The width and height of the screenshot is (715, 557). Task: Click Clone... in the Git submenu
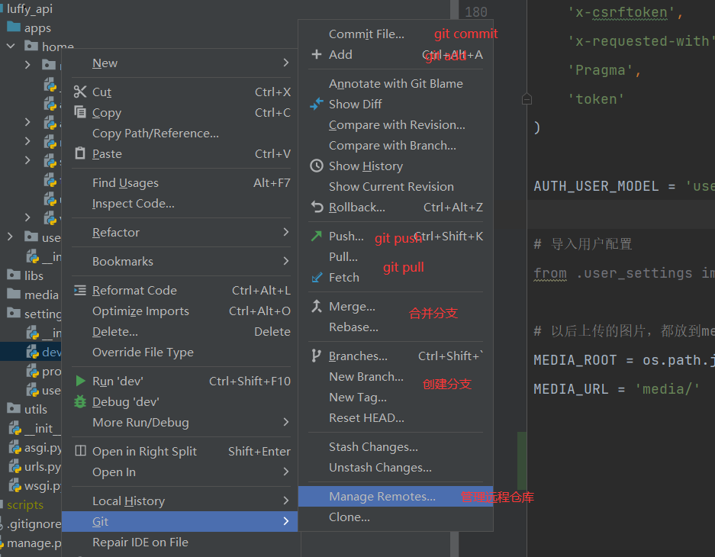[x=349, y=517]
